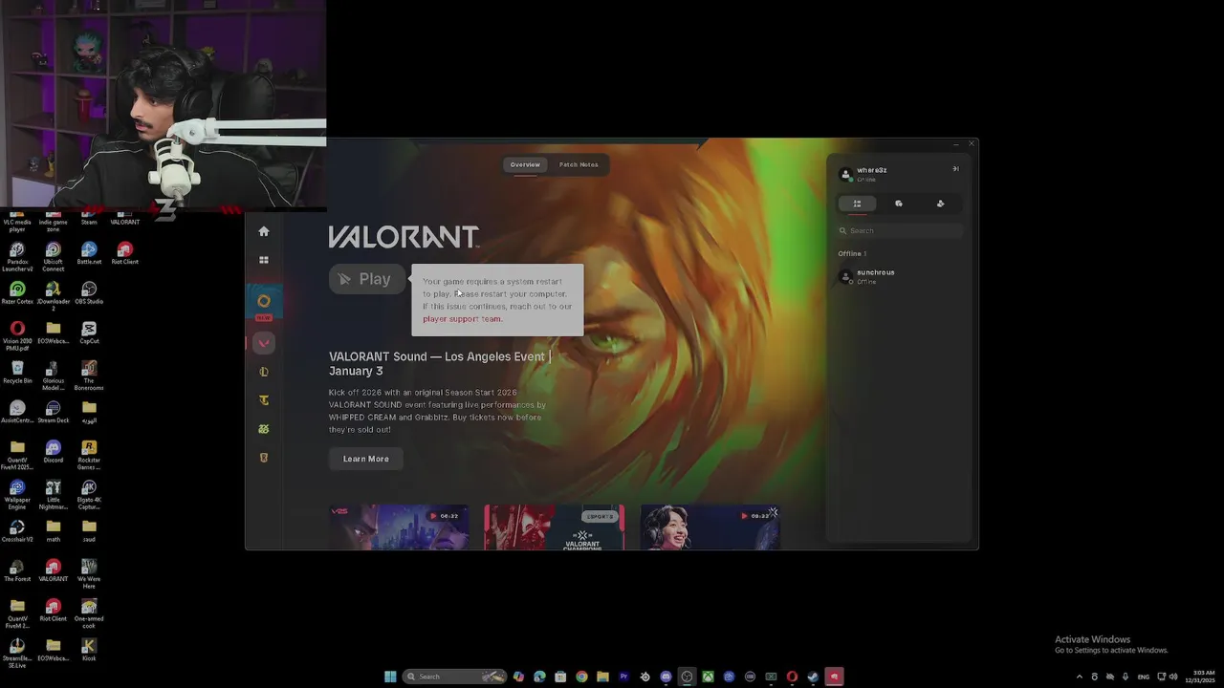Select the Stream Deck desktop shortcut
This screenshot has width=1224, height=688.
tap(53, 412)
